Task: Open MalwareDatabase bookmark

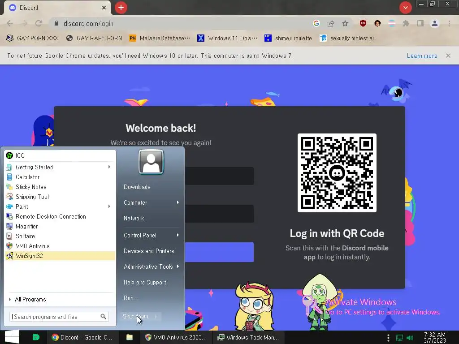Action: 160,39
